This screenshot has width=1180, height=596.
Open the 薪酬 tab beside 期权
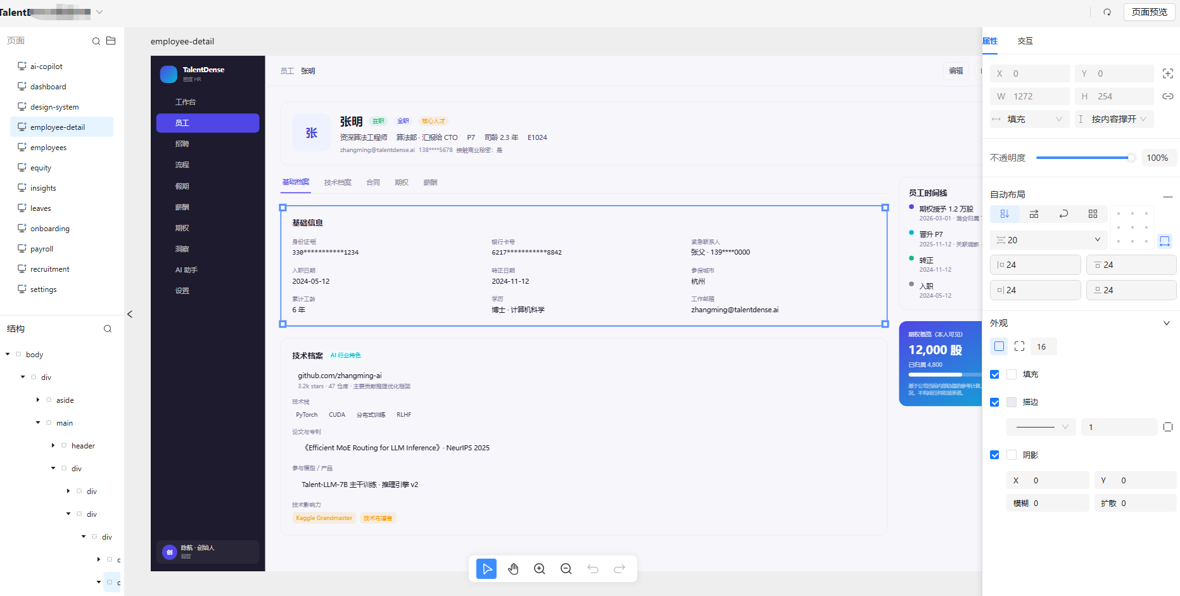430,182
